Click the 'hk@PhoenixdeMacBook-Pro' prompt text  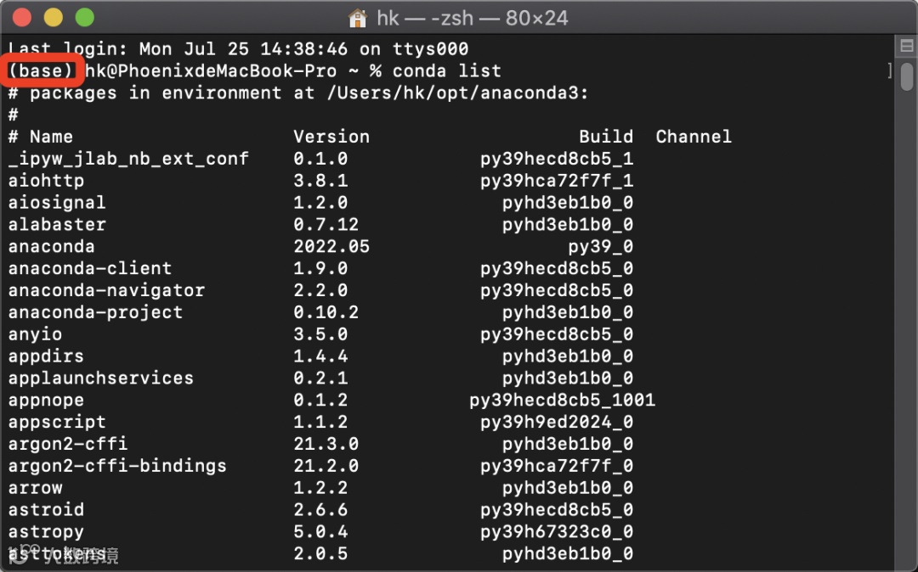point(212,70)
